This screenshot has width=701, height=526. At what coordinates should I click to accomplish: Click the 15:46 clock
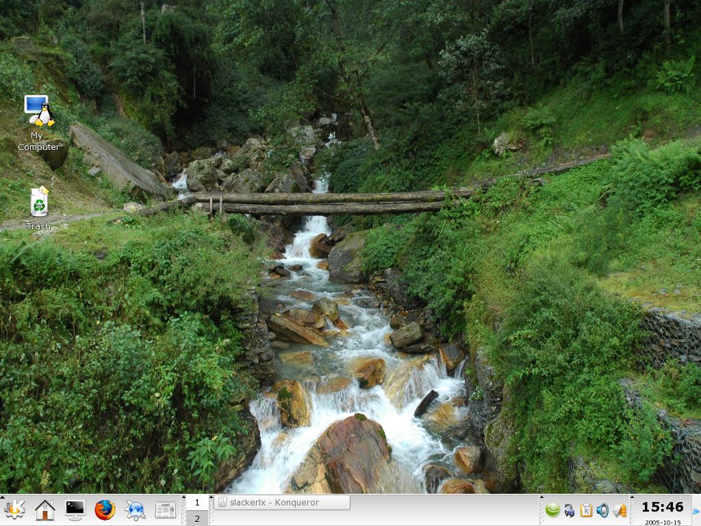tap(663, 507)
